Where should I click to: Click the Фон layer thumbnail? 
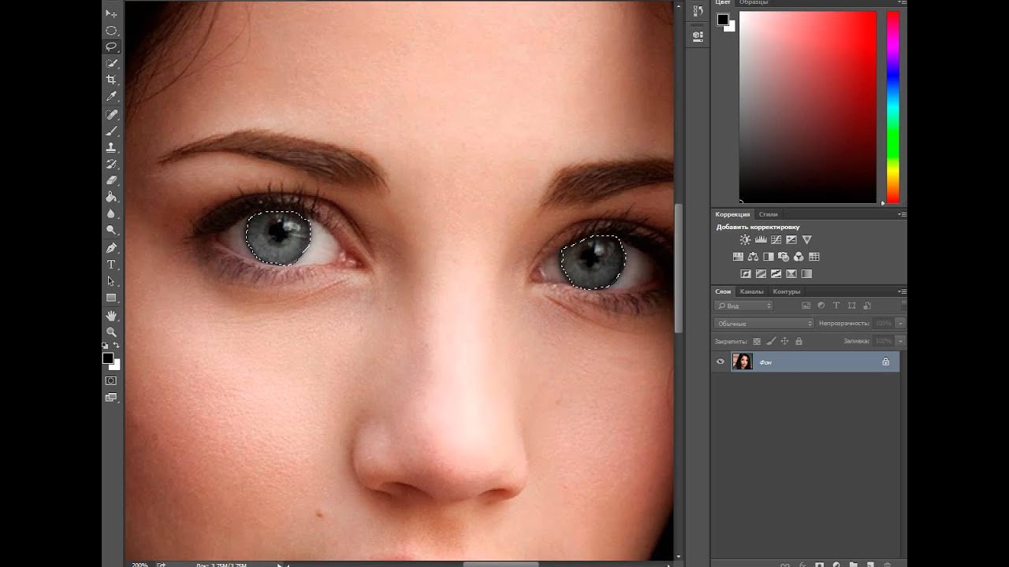(x=742, y=362)
